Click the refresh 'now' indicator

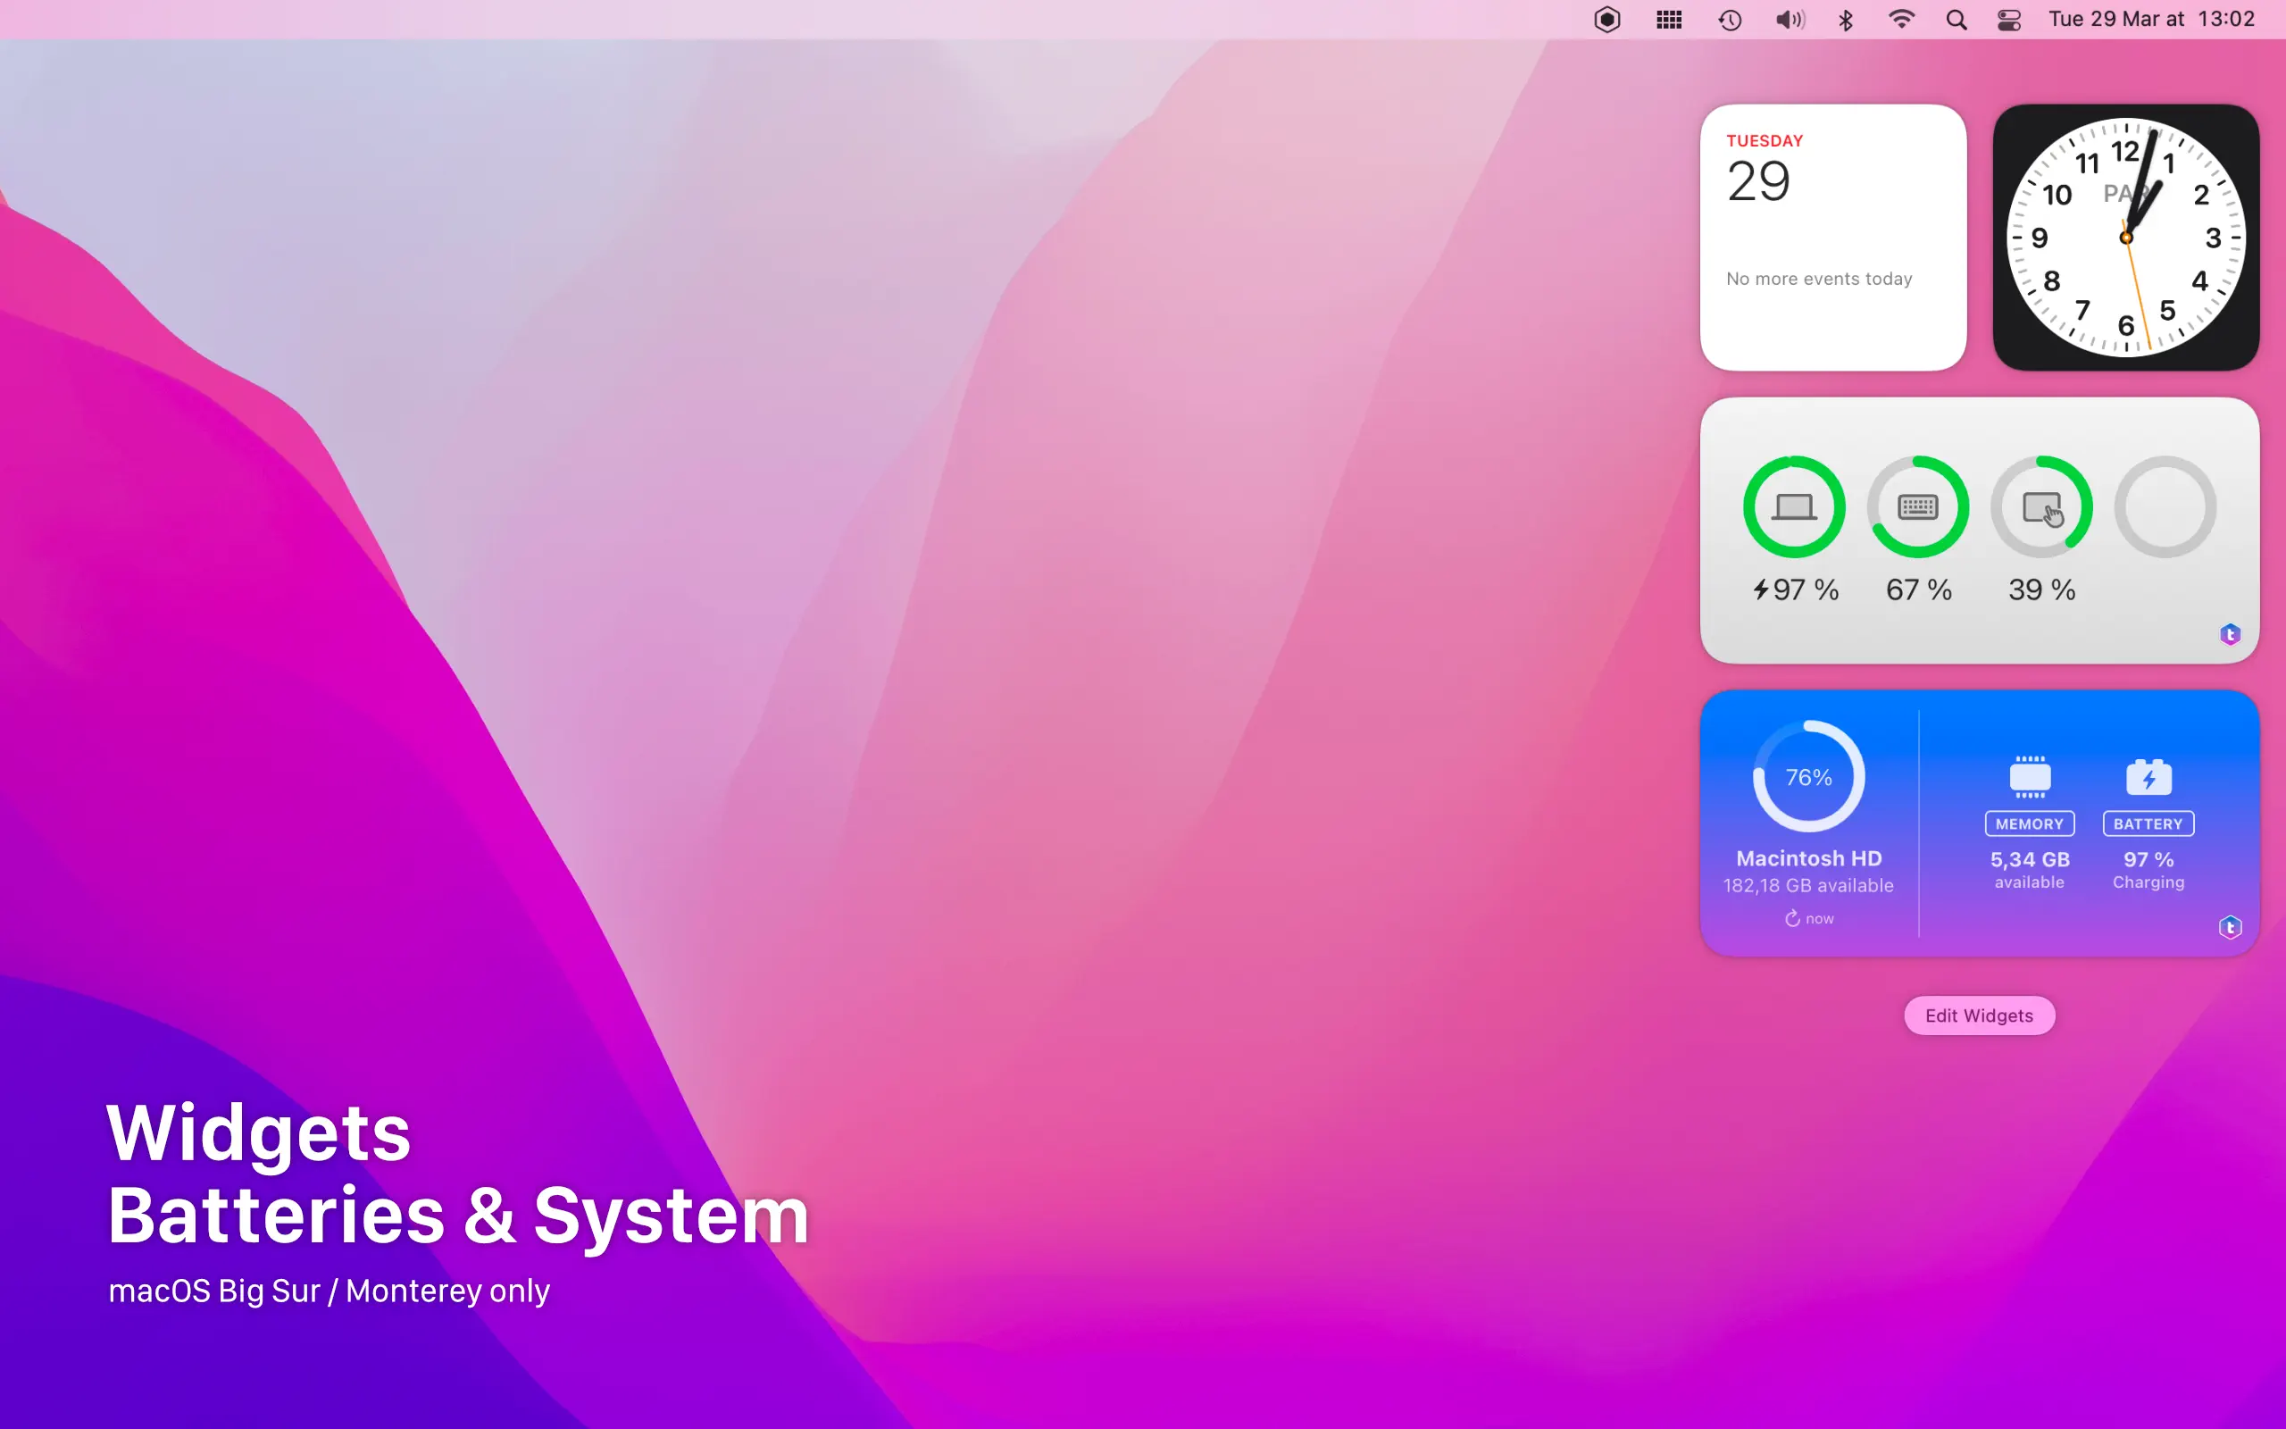coord(1809,919)
